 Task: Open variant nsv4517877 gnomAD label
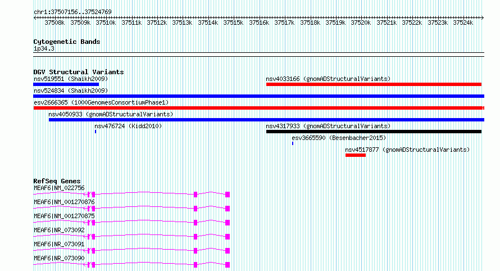tap(407, 150)
